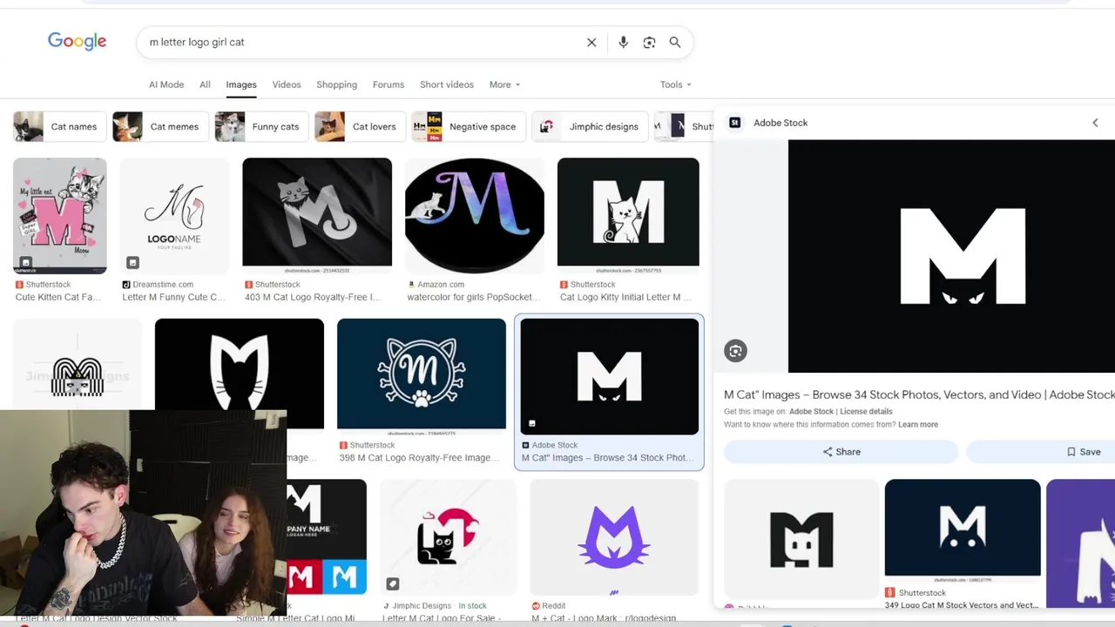Open the Dreamstime LOGONAME M thumbnail
The image size is (1115, 627).
[174, 215]
